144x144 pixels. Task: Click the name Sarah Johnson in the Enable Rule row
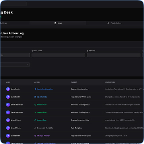[x=17, y=105]
